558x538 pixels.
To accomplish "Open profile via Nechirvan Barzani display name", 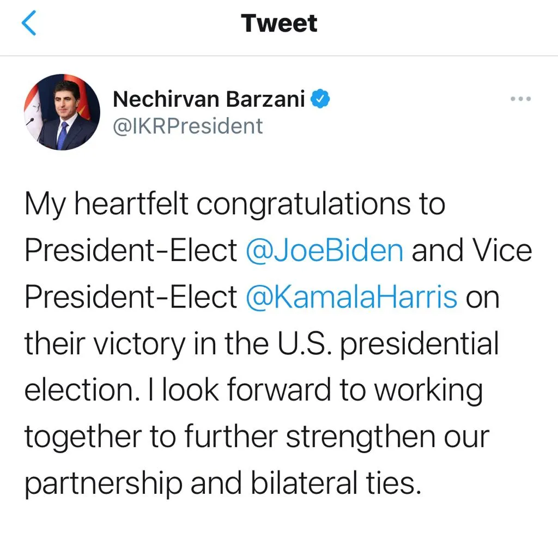I will click(209, 99).
